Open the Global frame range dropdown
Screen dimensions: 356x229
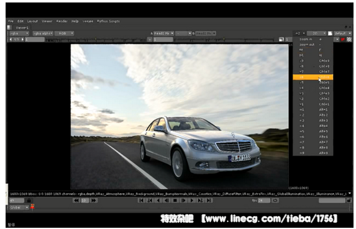[x=19, y=207]
